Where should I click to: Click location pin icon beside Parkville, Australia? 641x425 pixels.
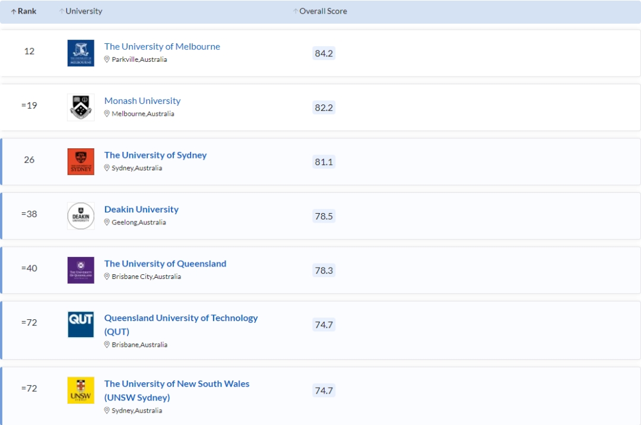coord(107,59)
